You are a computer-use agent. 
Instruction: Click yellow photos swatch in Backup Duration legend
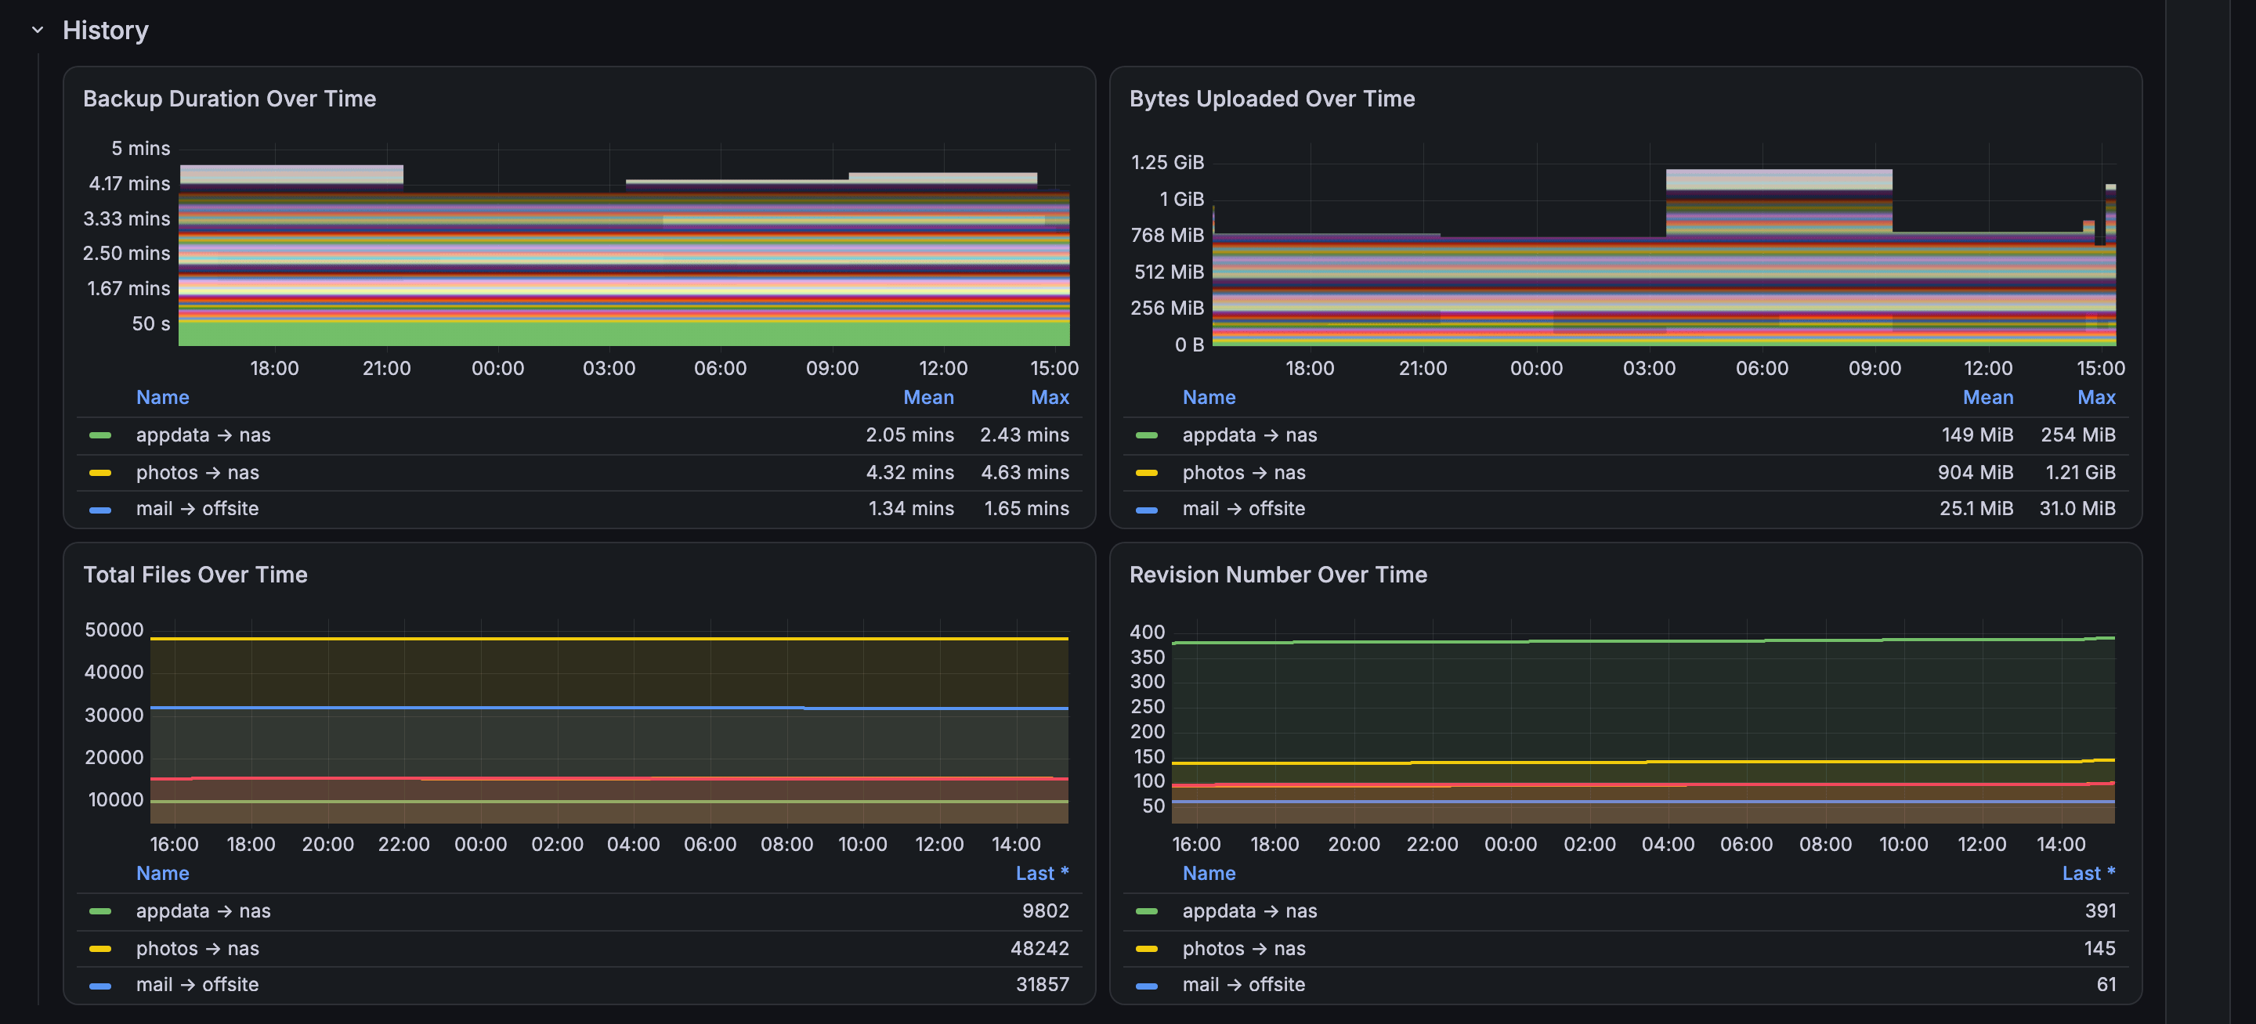point(99,473)
